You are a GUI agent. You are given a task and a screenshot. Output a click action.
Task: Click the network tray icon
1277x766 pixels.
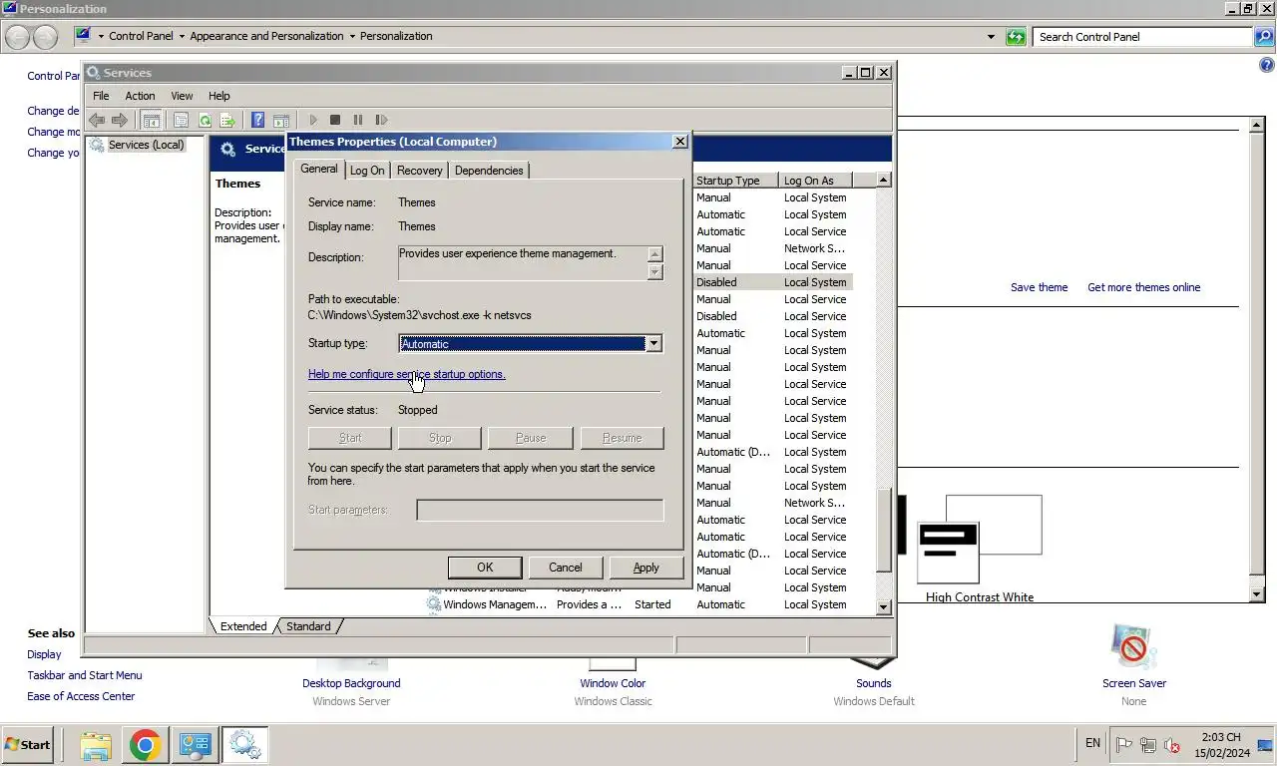(1148, 745)
